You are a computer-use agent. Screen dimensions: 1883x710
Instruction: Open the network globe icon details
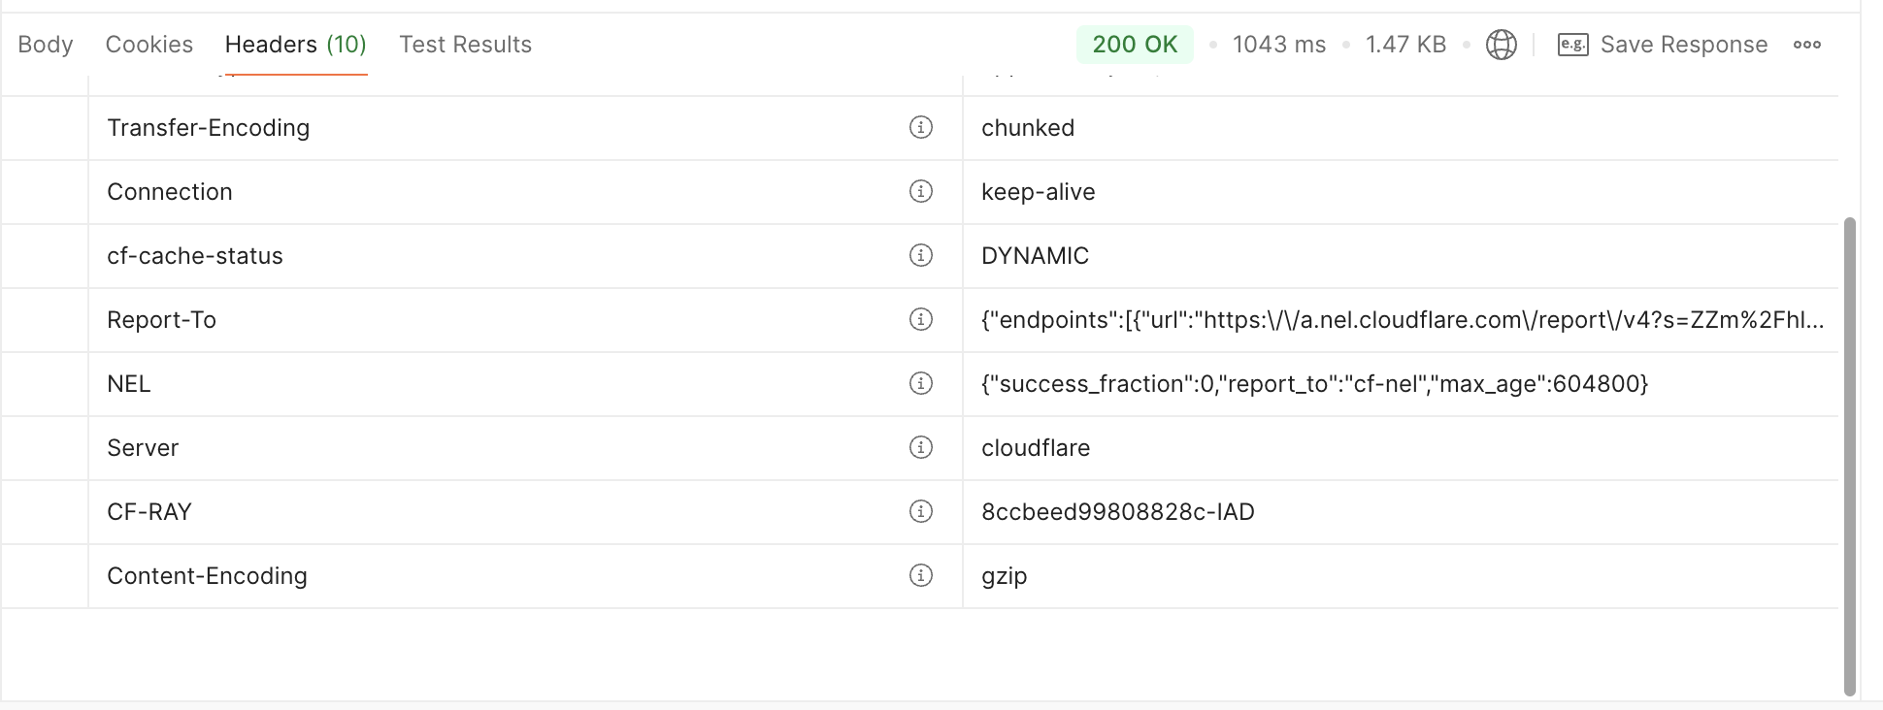pyautogui.click(x=1501, y=45)
